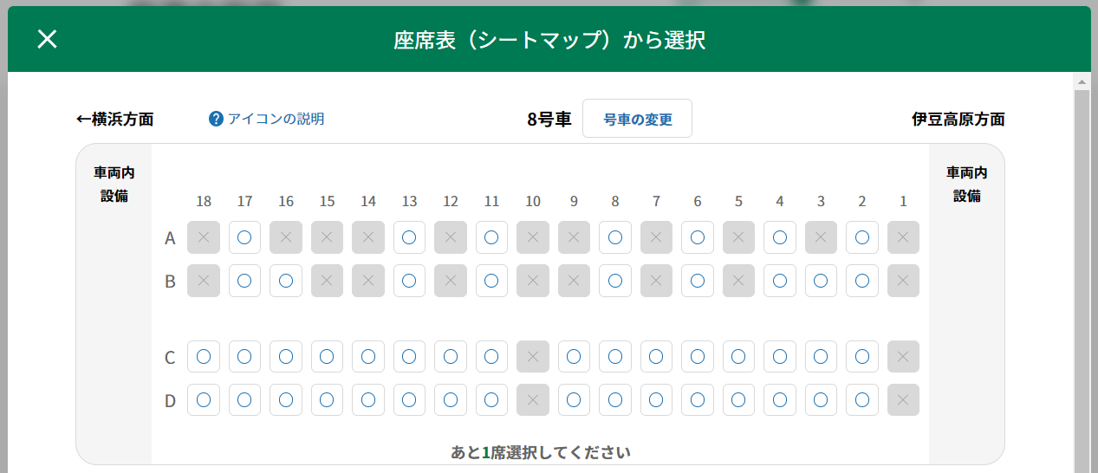Choose seat 2A on the map
Screen dimensions: 1098x473
click(x=862, y=237)
